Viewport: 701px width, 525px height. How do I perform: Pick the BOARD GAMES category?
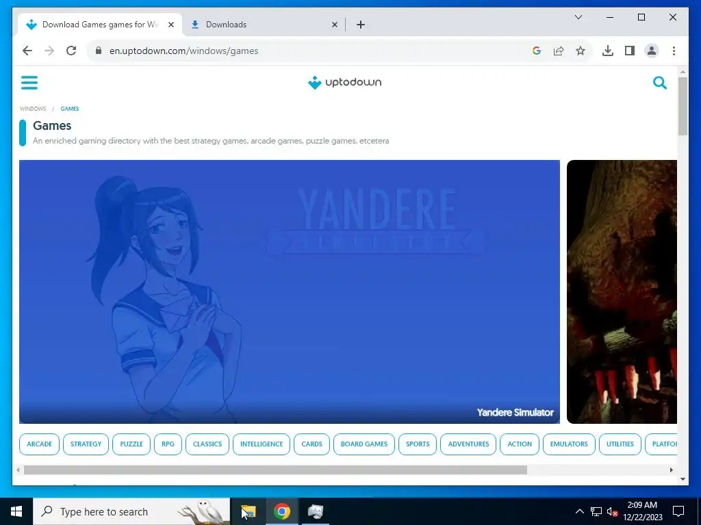(364, 444)
